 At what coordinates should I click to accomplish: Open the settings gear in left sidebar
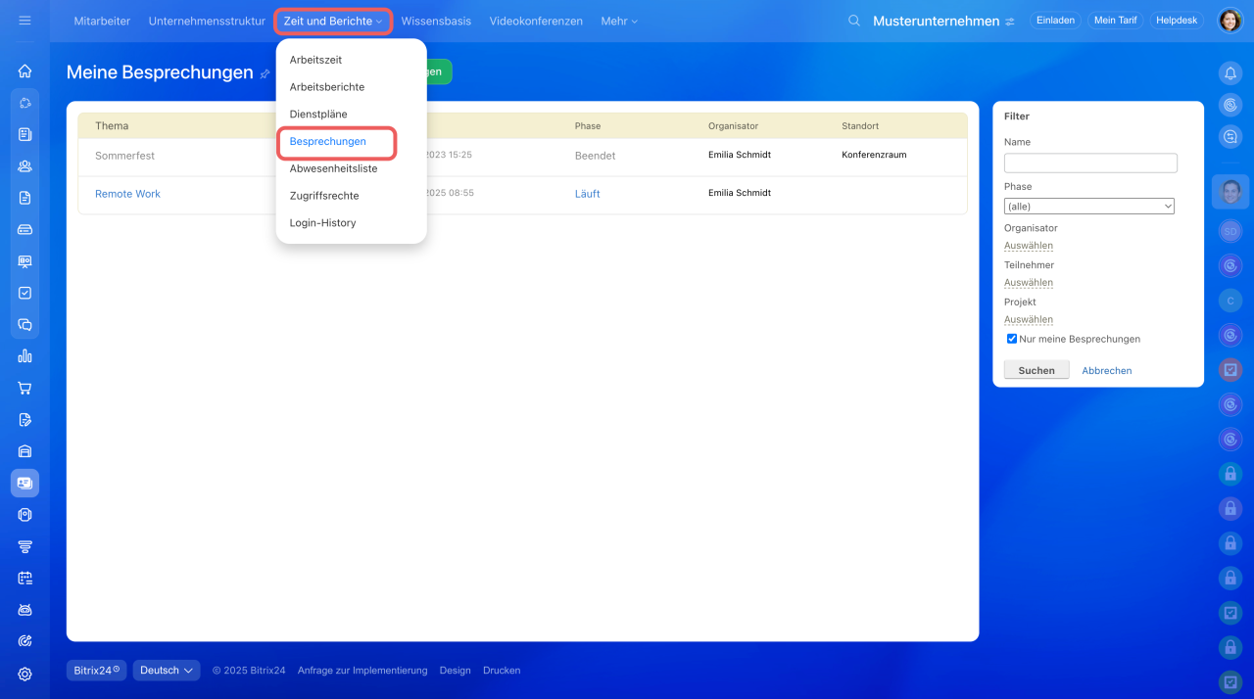click(24, 674)
